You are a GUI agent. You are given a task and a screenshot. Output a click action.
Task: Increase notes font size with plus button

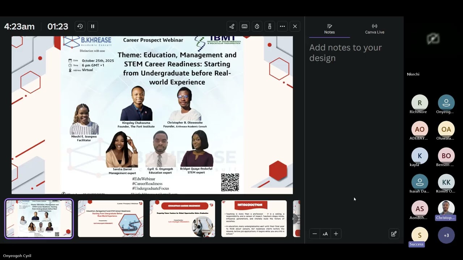tap(336, 234)
